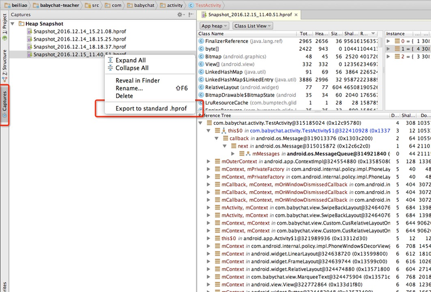
Task: Collapse the Heap Snapshot folder node
Action: click(13, 24)
